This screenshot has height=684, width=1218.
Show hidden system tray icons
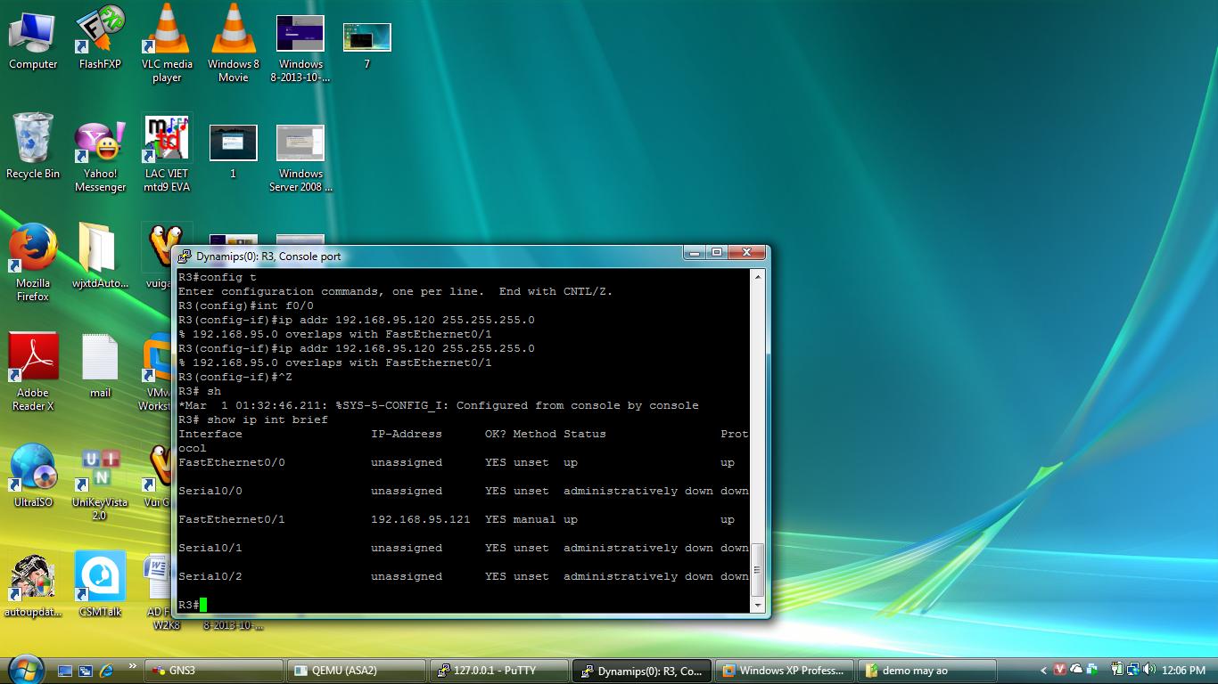point(1043,671)
